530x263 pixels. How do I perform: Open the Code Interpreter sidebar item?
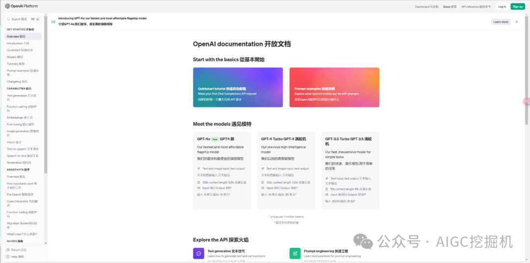point(22,203)
